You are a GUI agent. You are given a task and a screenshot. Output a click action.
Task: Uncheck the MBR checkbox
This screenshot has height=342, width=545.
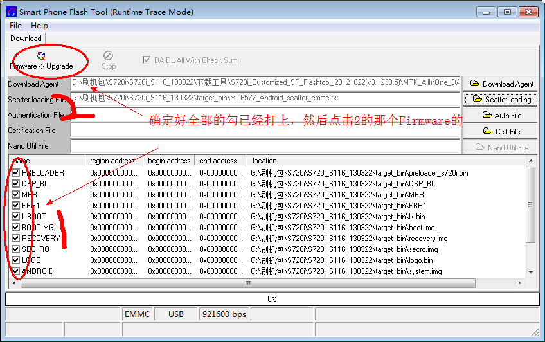(x=15, y=195)
